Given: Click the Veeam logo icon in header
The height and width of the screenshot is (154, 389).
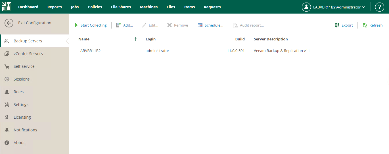Looking at the screenshot, I should click(x=7, y=7).
